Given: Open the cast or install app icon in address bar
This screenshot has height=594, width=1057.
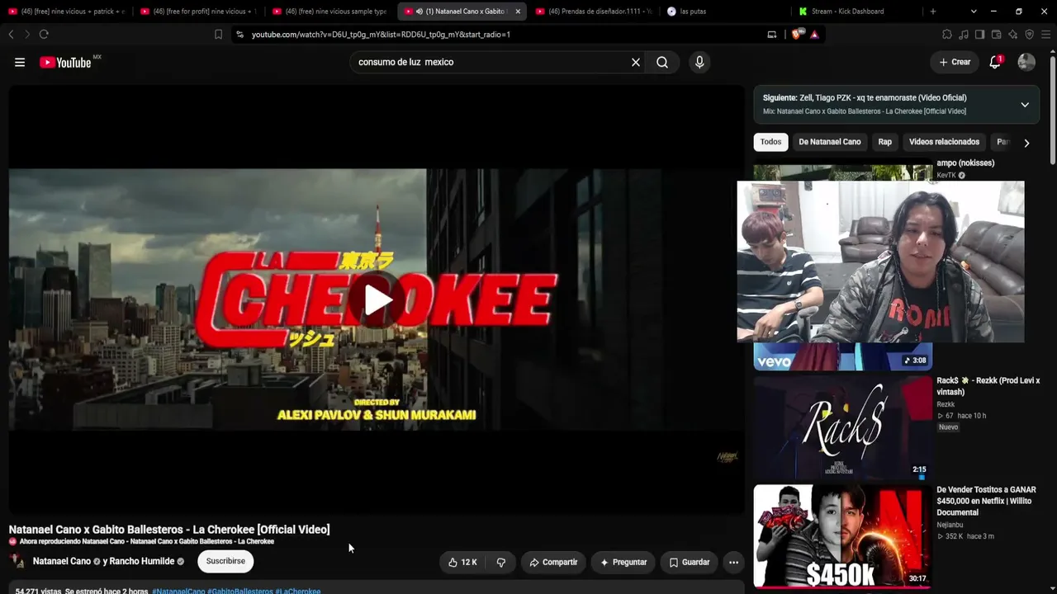Looking at the screenshot, I should (x=772, y=34).
